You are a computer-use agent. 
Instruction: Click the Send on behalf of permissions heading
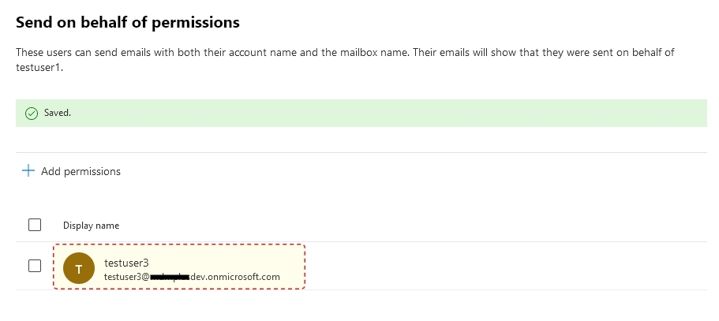click(x=128, y=23)
